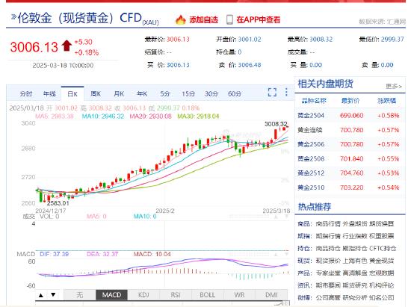The image size is (411, 307).
Task: Open the 商品持仓 link
Action: click(328, 249)
